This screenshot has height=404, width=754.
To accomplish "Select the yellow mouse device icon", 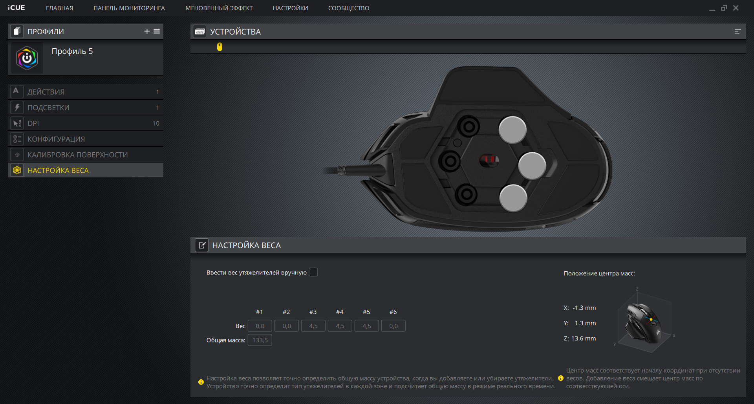I will [x=220, y=47].
